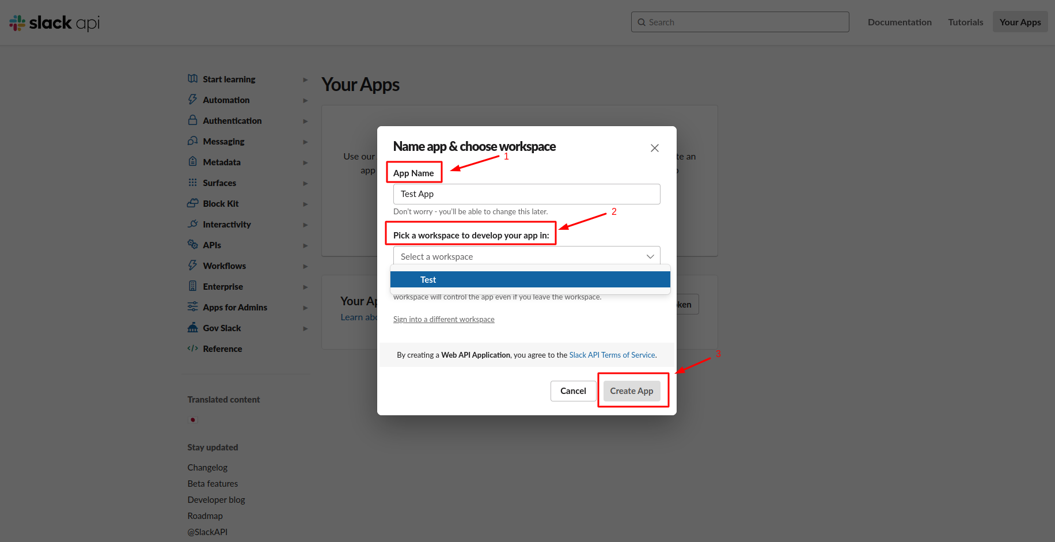Open the @SlackAPI link

click(207, 532)
